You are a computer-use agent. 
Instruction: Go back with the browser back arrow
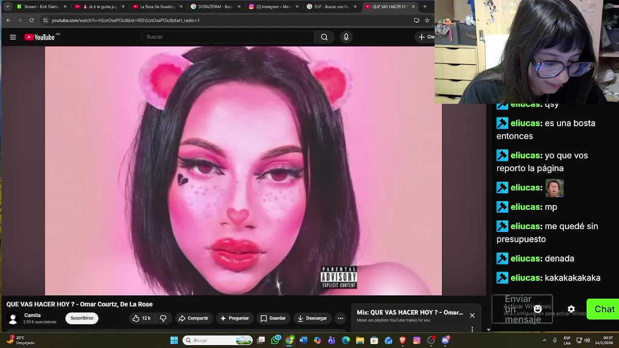[x=8, y=20]
